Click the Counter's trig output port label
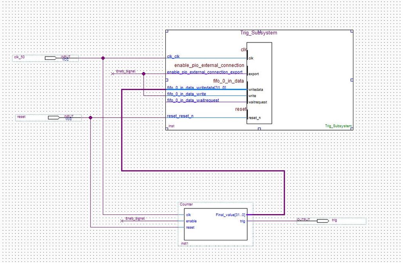Screen dimensions: 403x263 coord(242,221)
